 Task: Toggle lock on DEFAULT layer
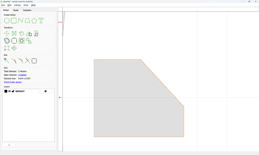pos(13,91)
